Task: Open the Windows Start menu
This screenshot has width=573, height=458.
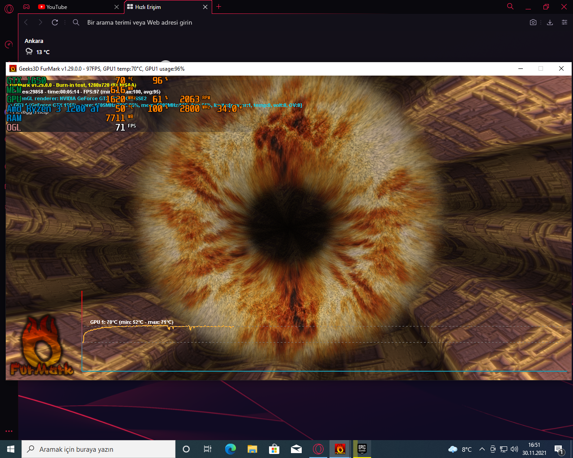Action: (11, 449)
